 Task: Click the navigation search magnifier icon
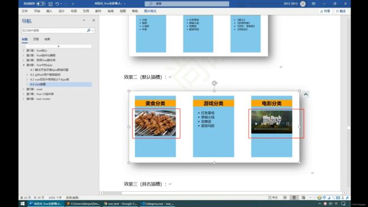(x=88, y=30)
